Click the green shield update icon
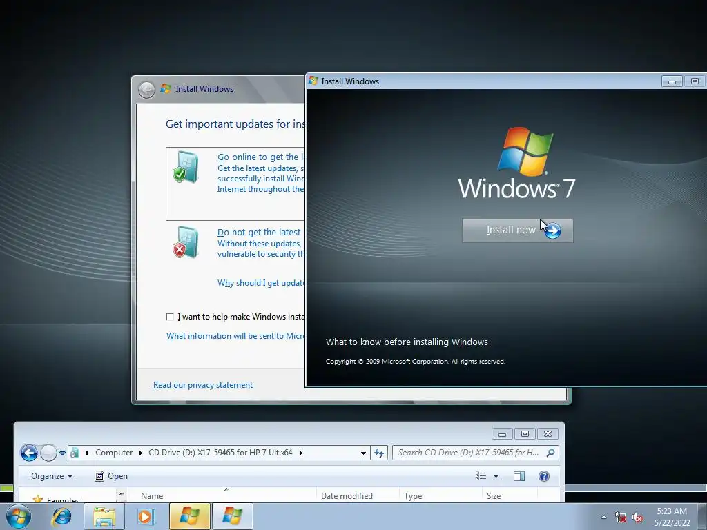The width and height of the screenshot is (707, 530). click(x=185, y=167)
